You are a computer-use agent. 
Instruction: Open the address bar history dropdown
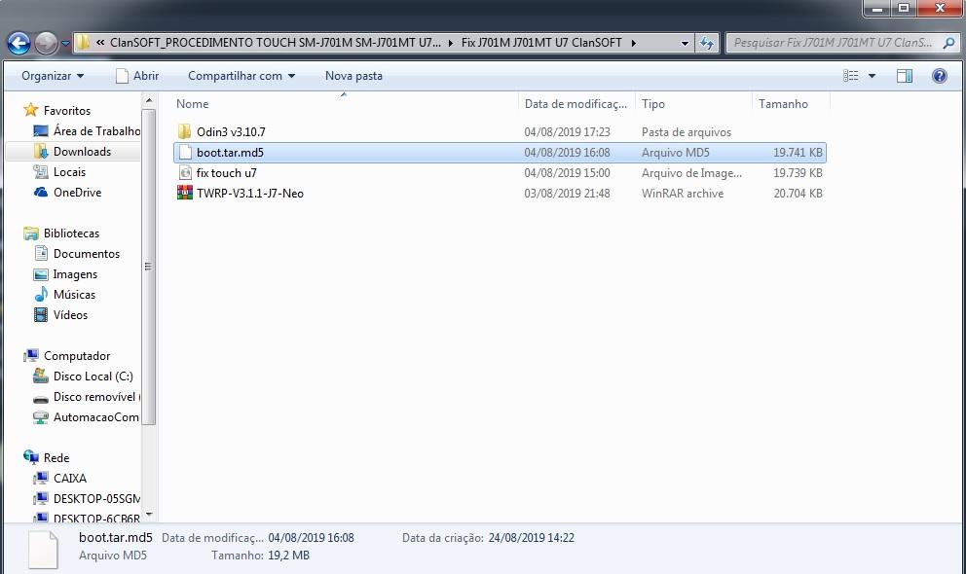tap(685, 43)
